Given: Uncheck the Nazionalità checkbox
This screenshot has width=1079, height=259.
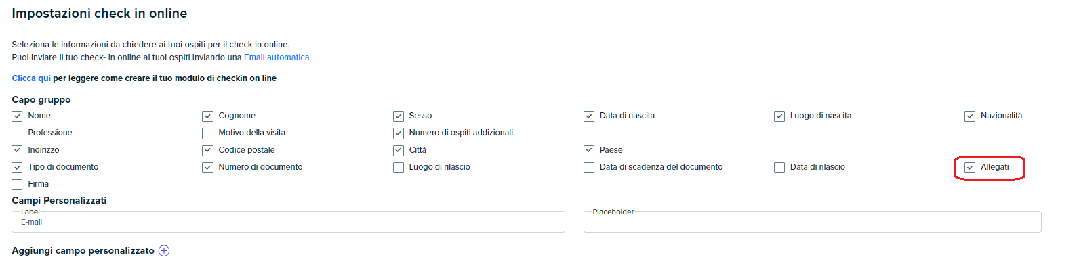Looking at the screenshot, I should click(x=970, y=116).
